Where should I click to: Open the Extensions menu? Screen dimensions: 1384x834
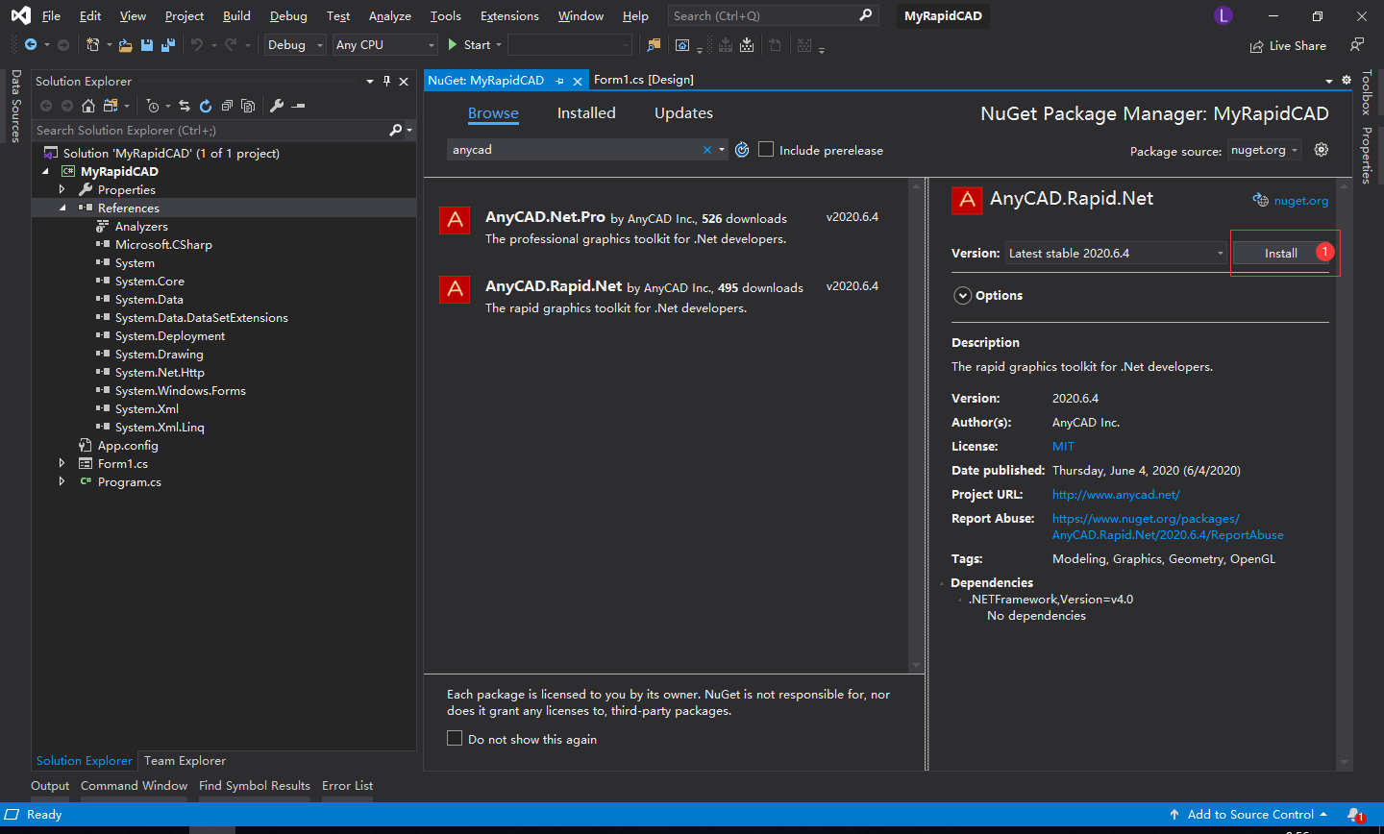pyautogui.click(x=509, y=16)
